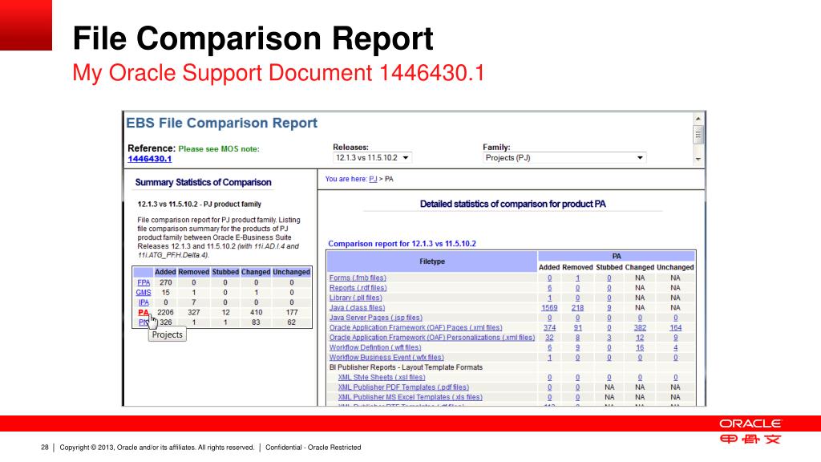Click the PJ breadcrumb link
This screenshot has width=821, height=462.
373,179
